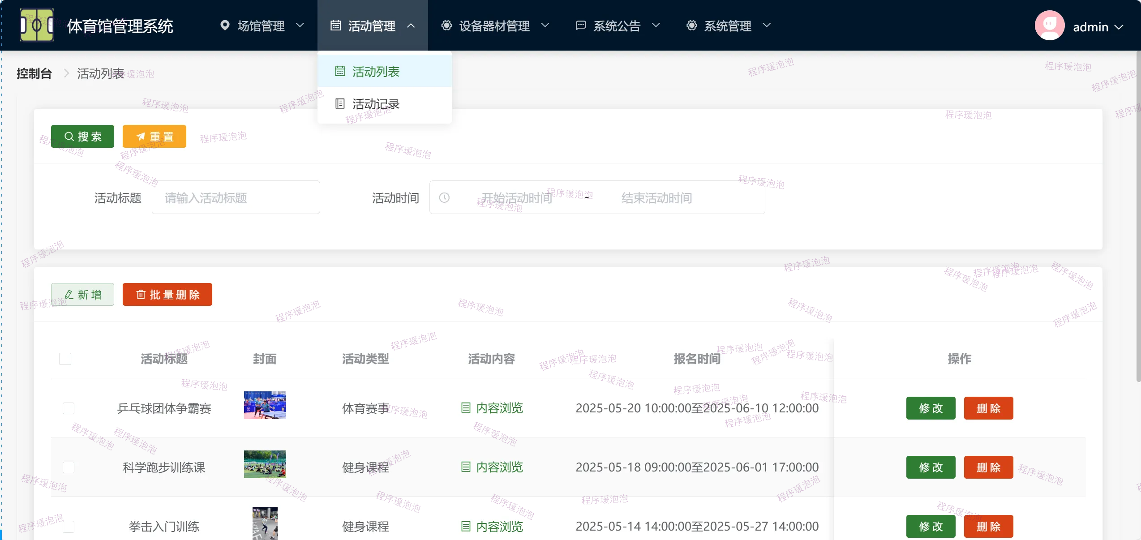
Task: Click the red 批量删除 button
Action: (x=167, y=295)
